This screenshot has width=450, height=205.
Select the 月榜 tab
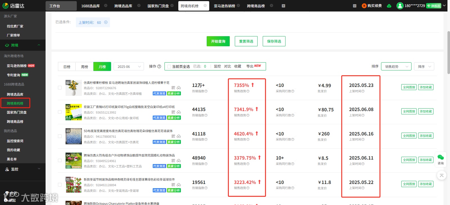[x=102, y=66]
